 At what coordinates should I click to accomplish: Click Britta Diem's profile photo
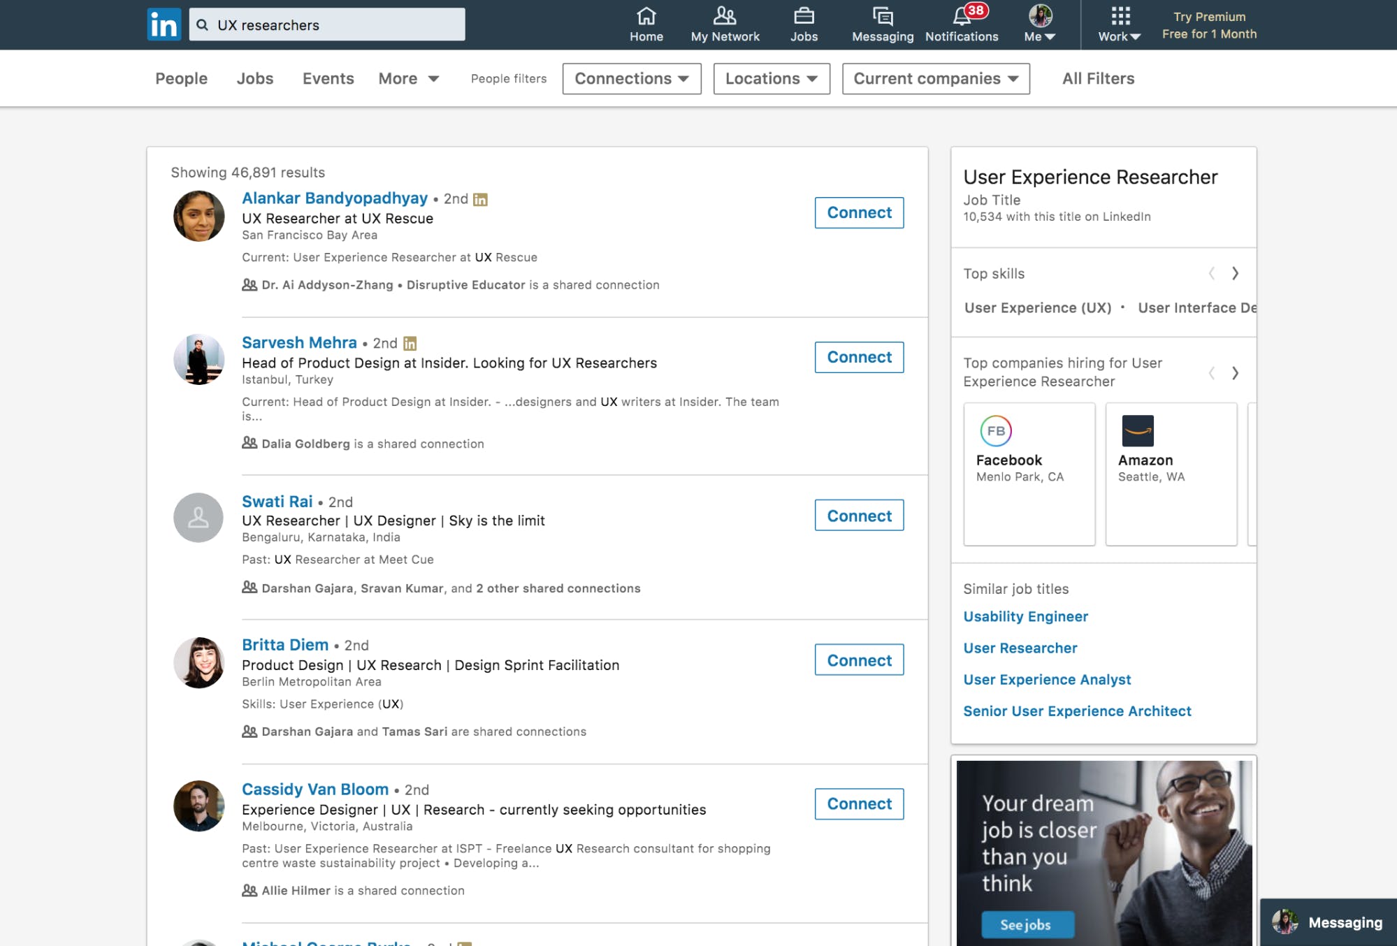click(x=199, y=662)
